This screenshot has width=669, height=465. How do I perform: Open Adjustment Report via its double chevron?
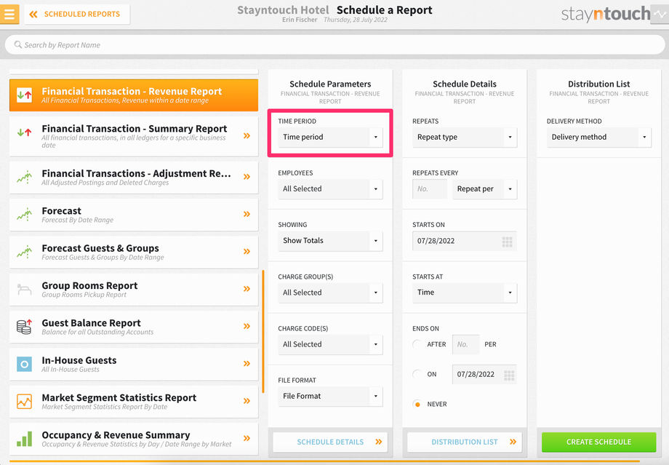point(247,177)
